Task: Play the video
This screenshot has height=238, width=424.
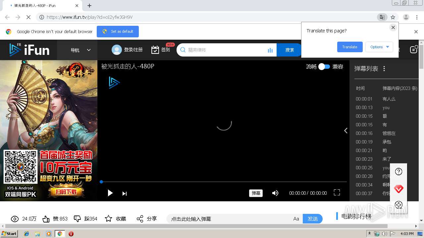Action: click(110, 193)
